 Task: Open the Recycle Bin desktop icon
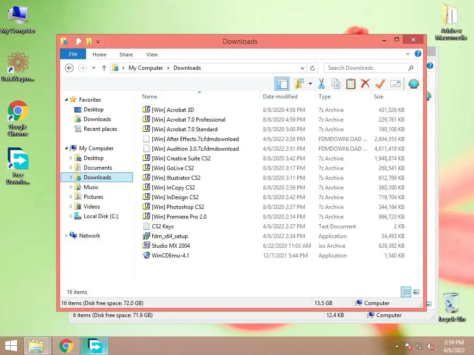click(452, 307)
